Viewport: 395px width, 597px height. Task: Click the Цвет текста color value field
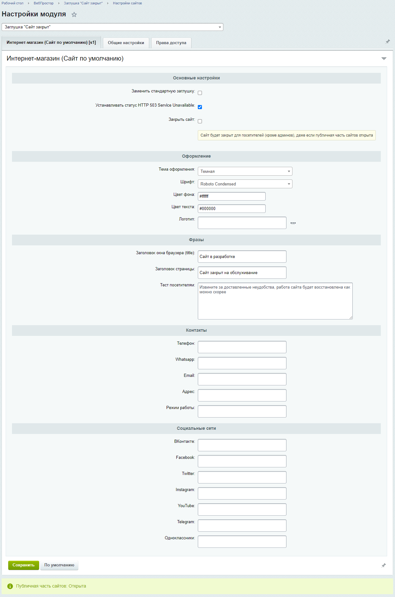232,208
